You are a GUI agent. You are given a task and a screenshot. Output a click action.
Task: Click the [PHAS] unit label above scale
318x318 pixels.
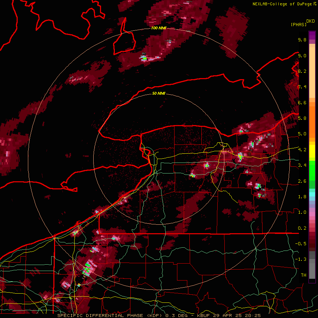tap(299, 24)
